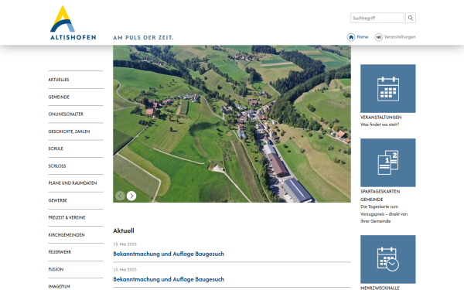
Task: Open the second Bekanntmachung und Auflage Baugesuch article
Action: click(169, 279)
